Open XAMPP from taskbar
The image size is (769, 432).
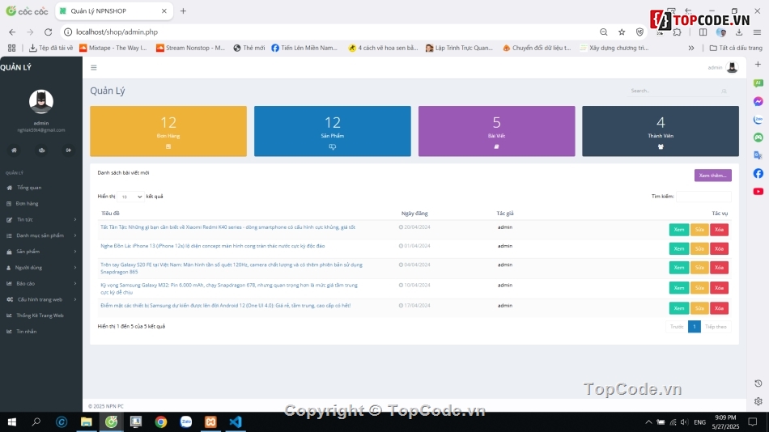point(210,421)
